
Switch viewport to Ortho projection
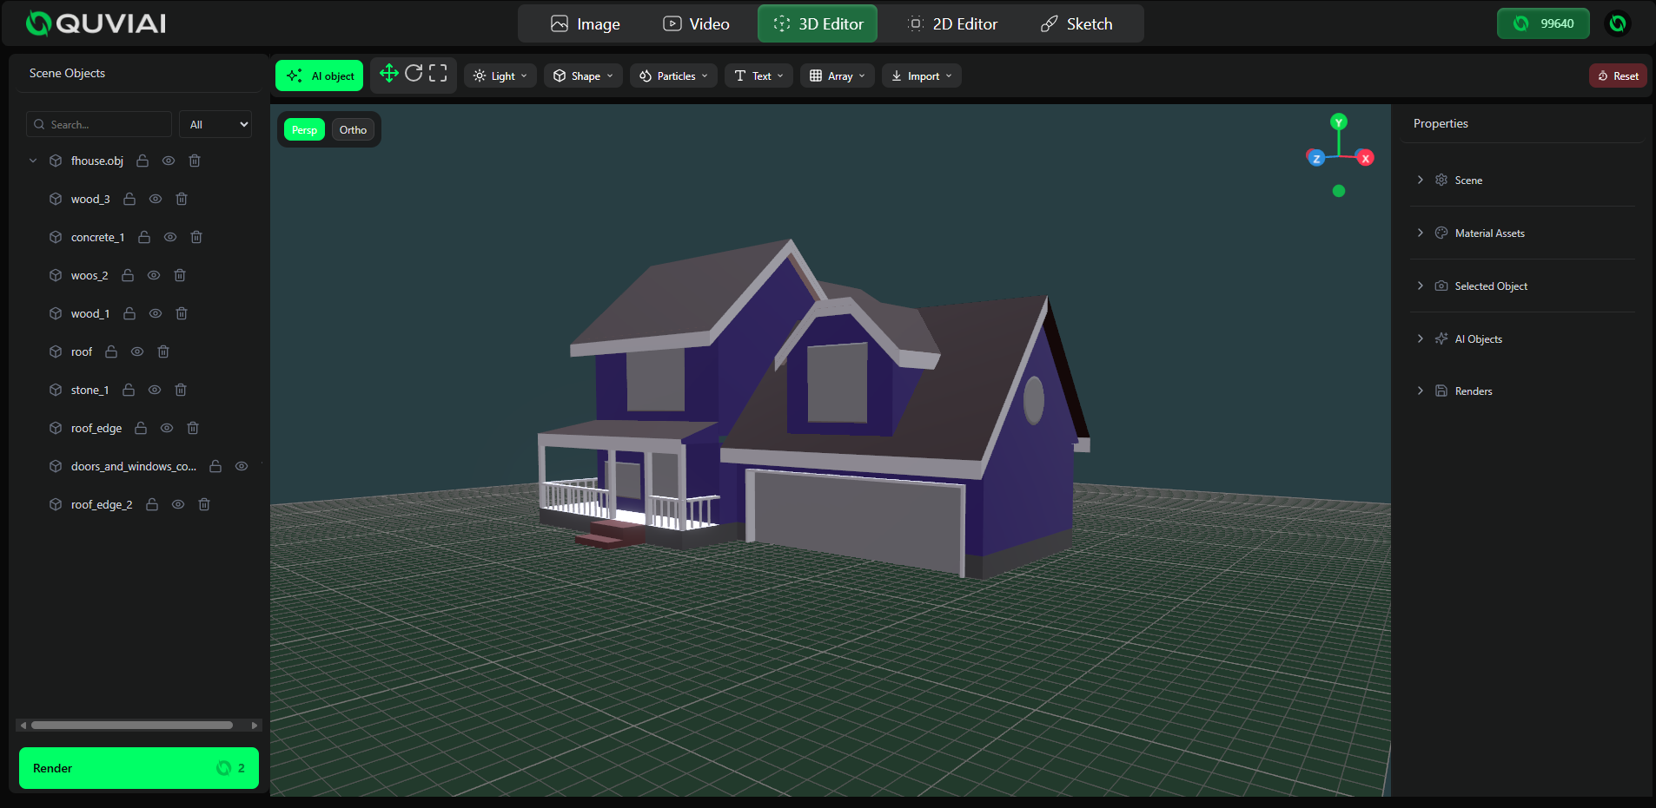point(353,130)
